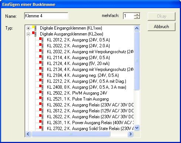Select KL 2114, 4 K. Ausgang (24V, 0.5 A)
The image size is (181, 143).
[78, 58]
